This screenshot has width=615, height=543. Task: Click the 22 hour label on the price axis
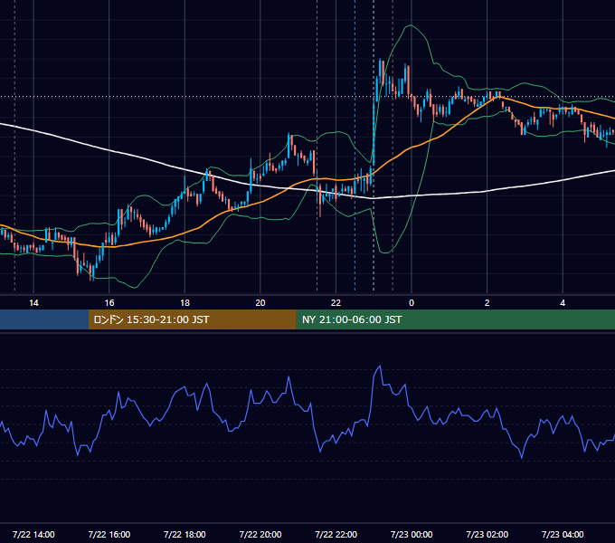336,303
